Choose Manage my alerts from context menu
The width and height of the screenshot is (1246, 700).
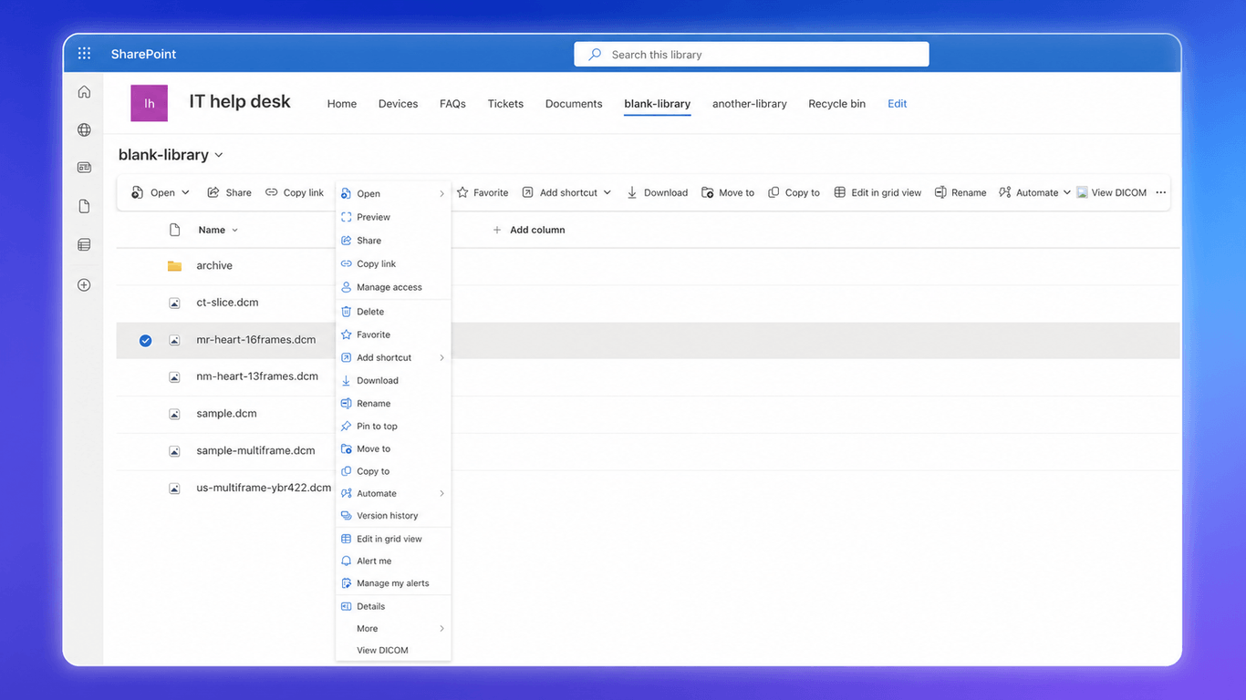[393, 583]
